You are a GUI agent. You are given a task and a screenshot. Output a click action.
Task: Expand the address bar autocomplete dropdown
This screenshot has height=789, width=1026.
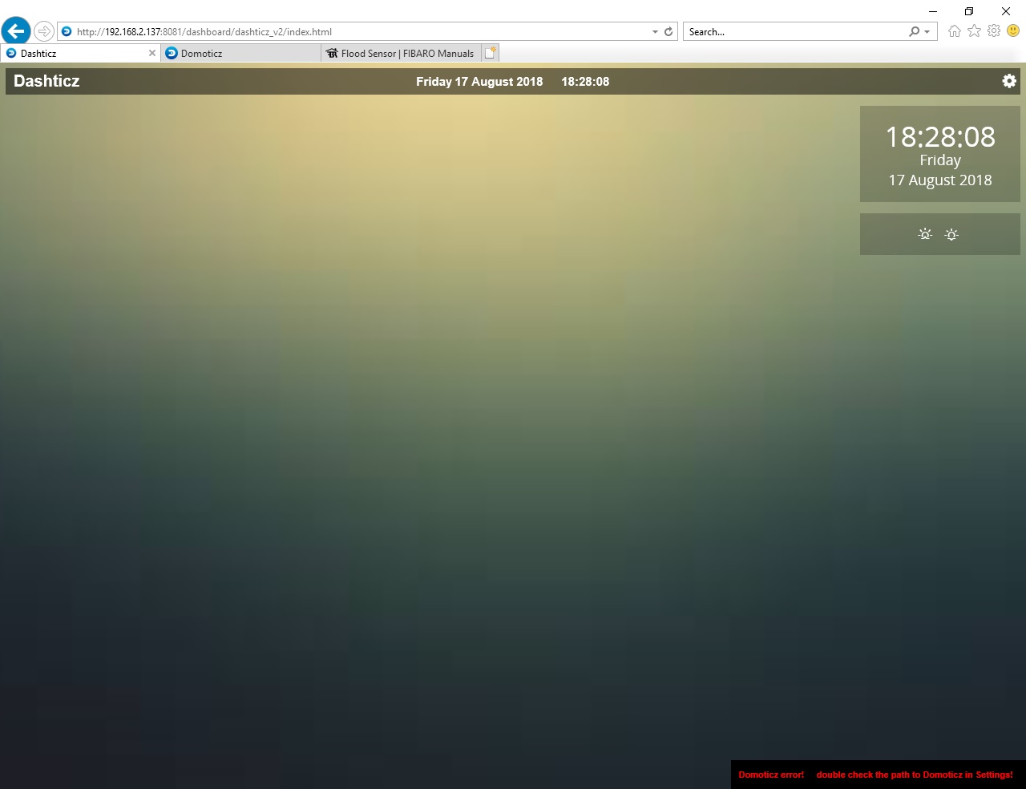(x=655, y=32)
